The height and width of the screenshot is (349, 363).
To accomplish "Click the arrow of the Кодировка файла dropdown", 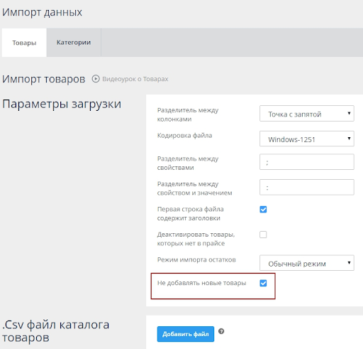I will (349, 139).
